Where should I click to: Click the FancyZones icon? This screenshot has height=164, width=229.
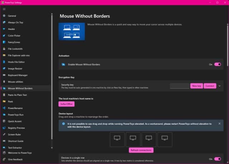(4, 42)
